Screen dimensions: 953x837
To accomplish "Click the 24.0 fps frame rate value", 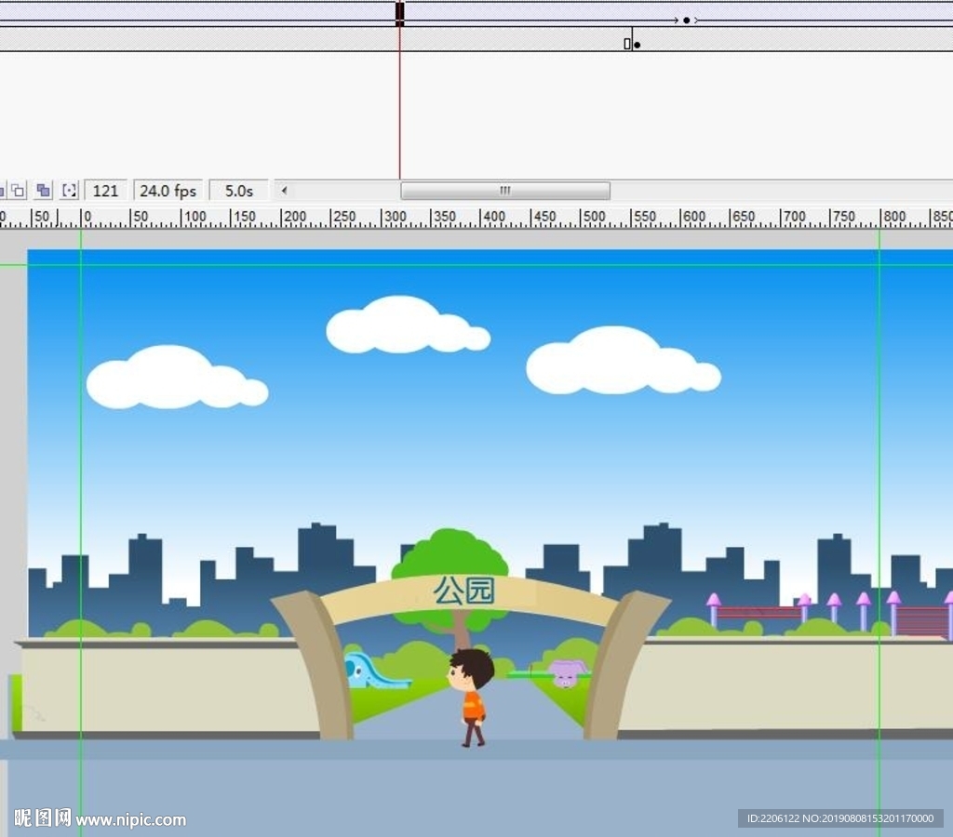I will [x=168, y=191].
